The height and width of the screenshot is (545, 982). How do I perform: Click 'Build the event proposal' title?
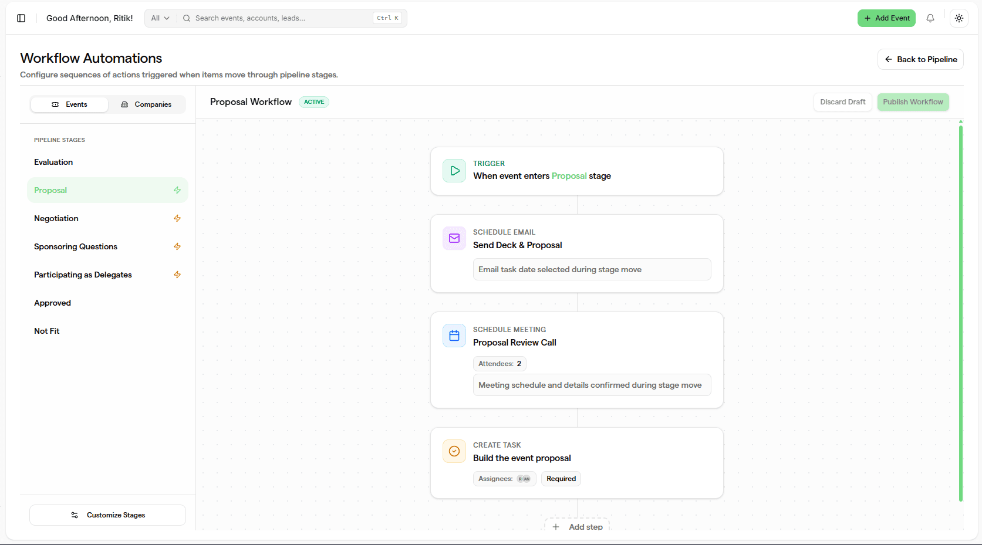(x=522, y=458)
